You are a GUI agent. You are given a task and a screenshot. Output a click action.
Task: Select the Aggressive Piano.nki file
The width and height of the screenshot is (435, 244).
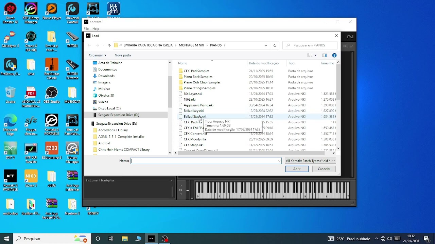[x=198, y=105]
